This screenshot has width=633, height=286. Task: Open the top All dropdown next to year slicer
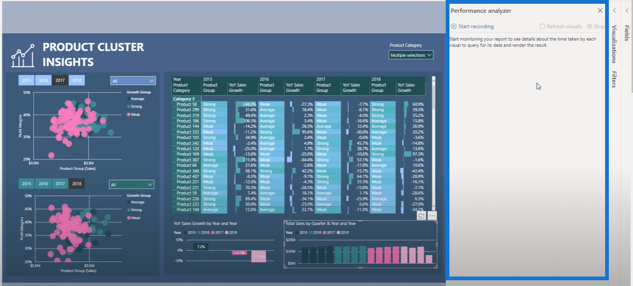tap(133, 81)
